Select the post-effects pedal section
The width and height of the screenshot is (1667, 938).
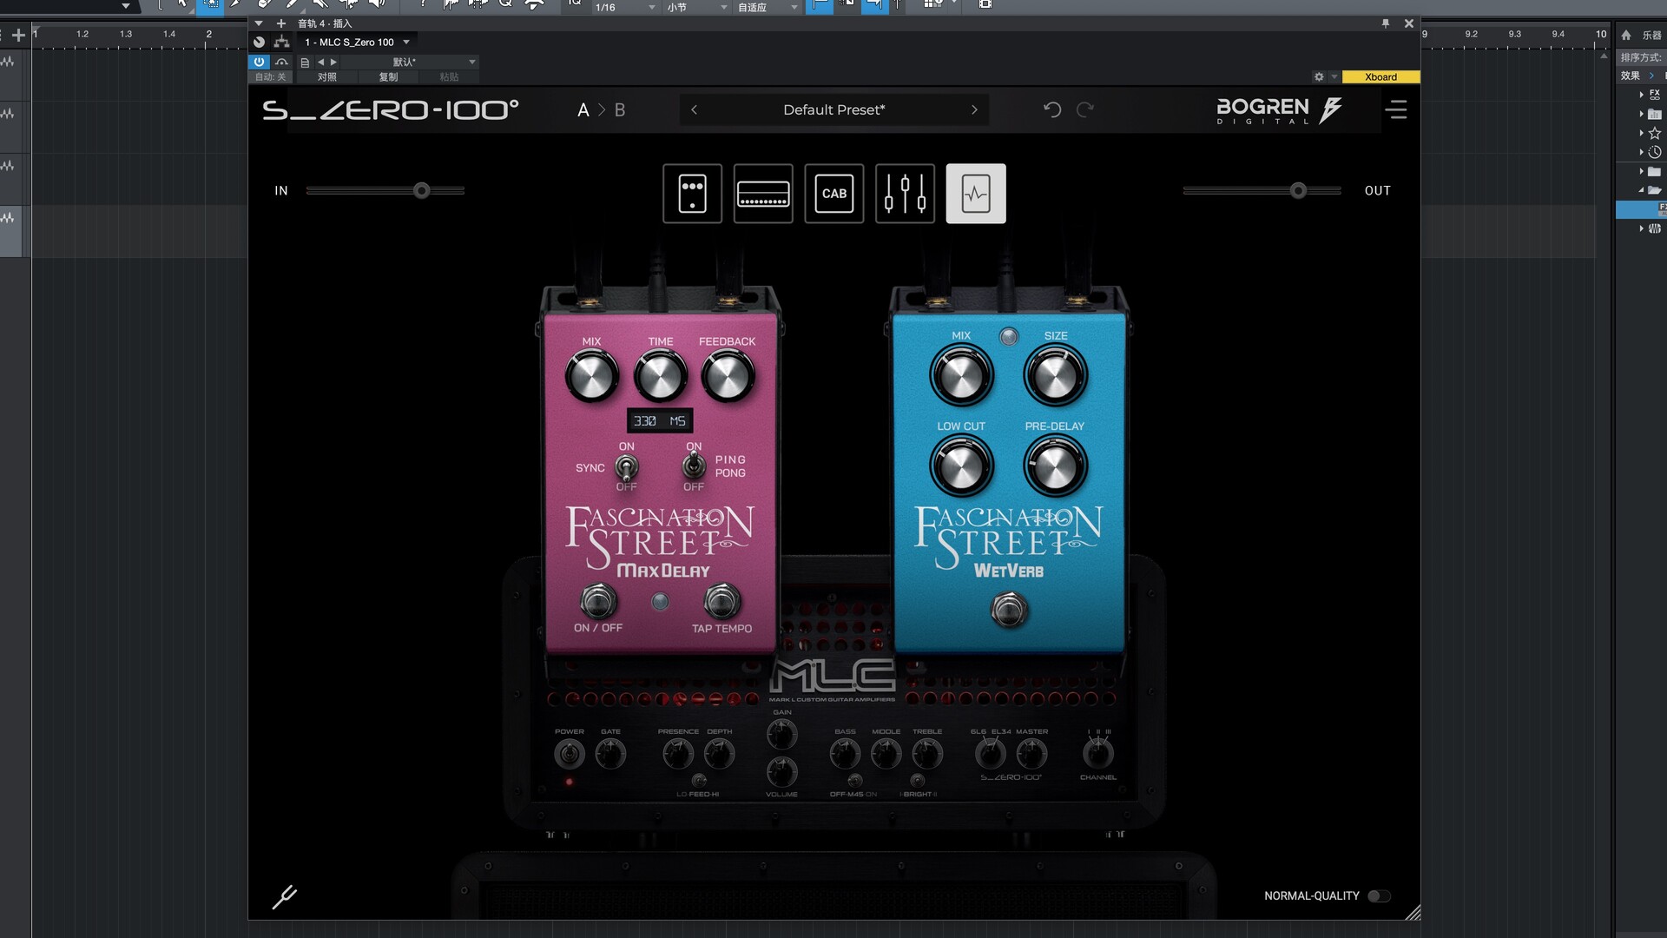pyautogui.click(x=976, y=194)
